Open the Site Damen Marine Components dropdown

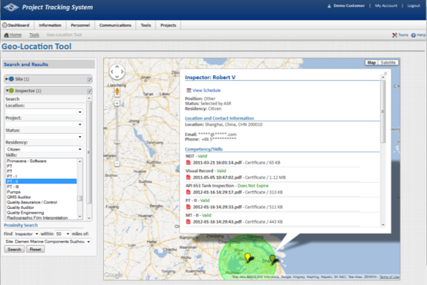coord(48,241)
